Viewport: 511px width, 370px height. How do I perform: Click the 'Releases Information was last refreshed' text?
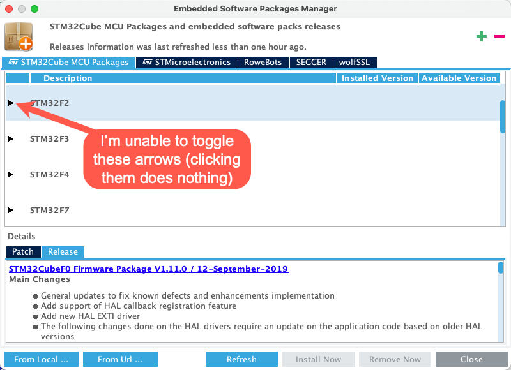coord(178,47)
